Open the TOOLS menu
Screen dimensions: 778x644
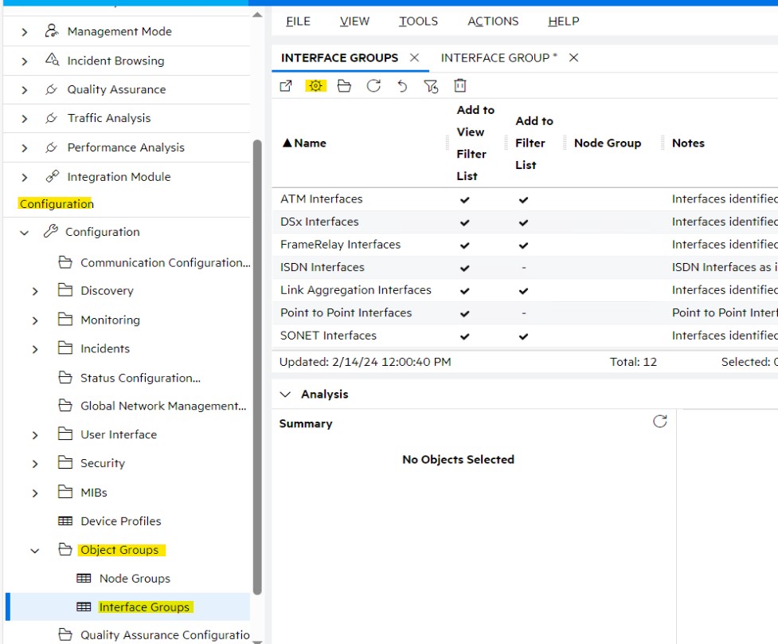pyautogui.click(x=417, y=21)
